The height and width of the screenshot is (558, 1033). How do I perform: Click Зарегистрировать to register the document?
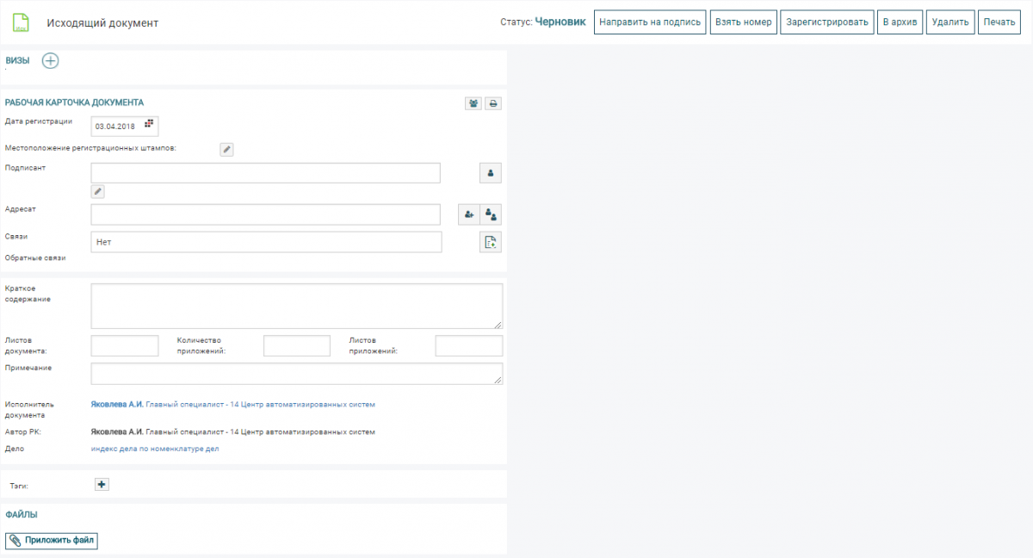tap(827, 22)
